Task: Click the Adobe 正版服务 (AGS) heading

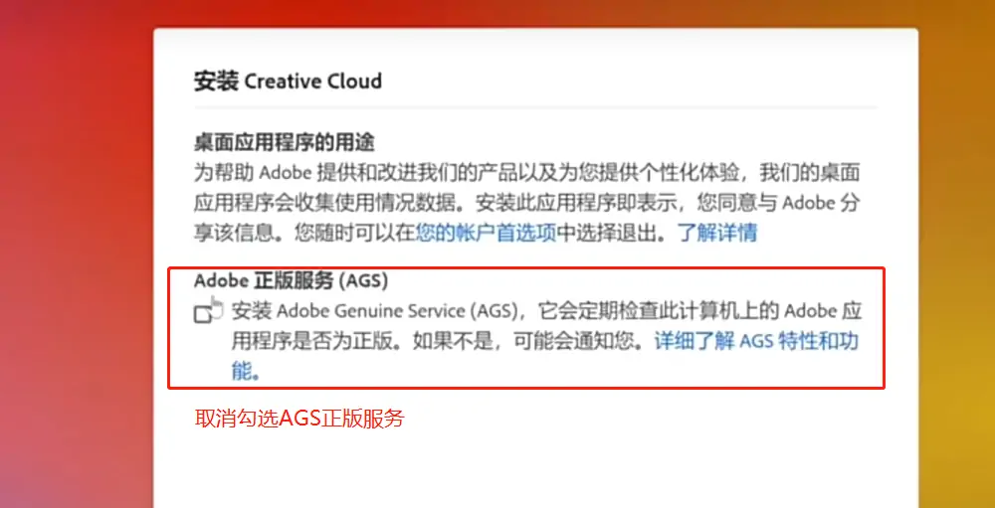Action: (x=291, y=279)
